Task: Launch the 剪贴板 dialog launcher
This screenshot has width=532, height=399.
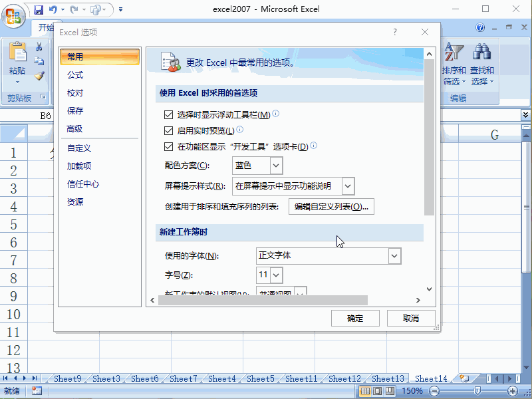Action: pyautogui.click(x=43, y=96)
